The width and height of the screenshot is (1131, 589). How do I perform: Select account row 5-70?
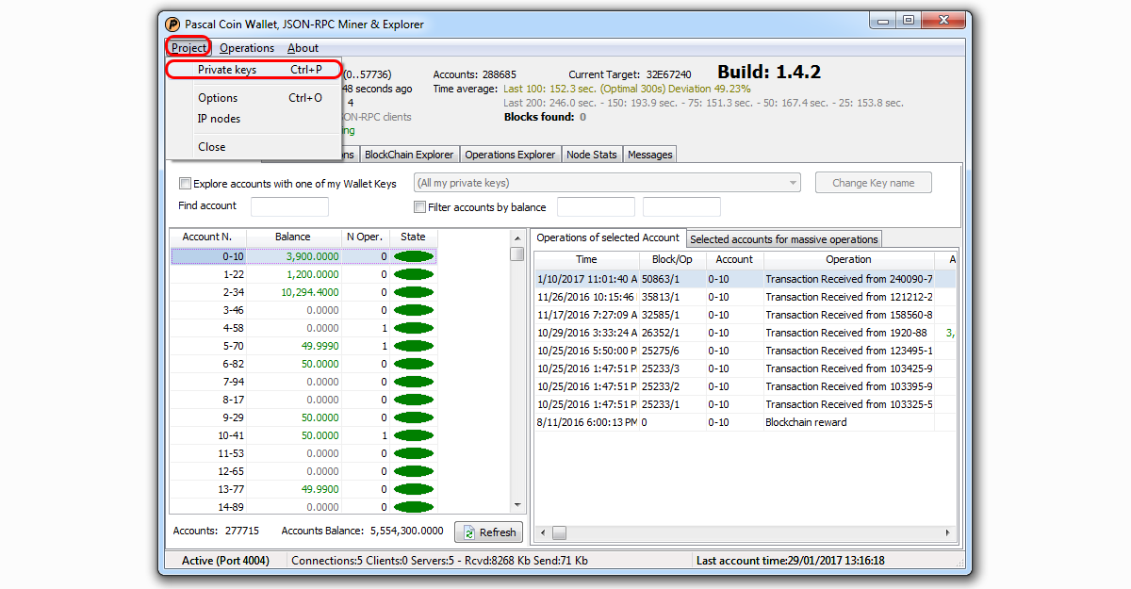tap(303, 346)
